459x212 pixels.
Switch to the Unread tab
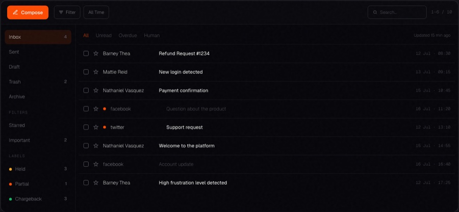pos(104,35)
